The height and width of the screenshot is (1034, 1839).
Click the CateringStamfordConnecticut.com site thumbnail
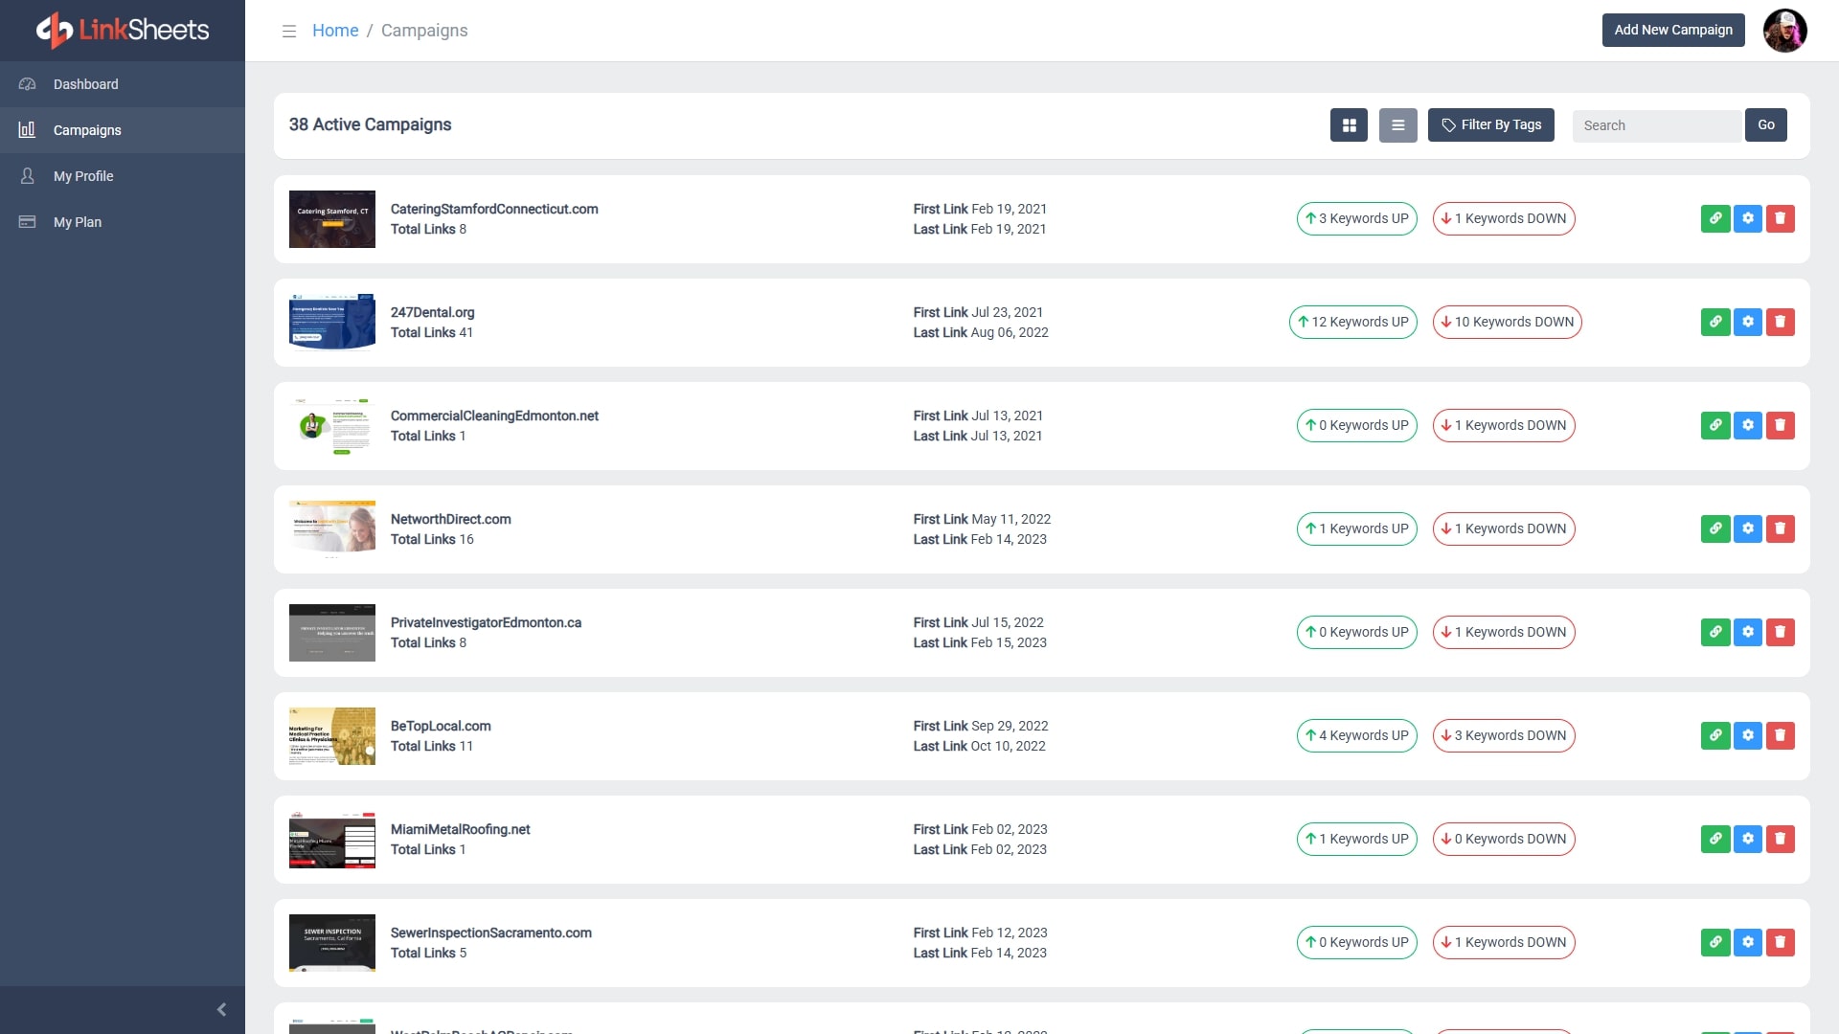click(332, 219)
